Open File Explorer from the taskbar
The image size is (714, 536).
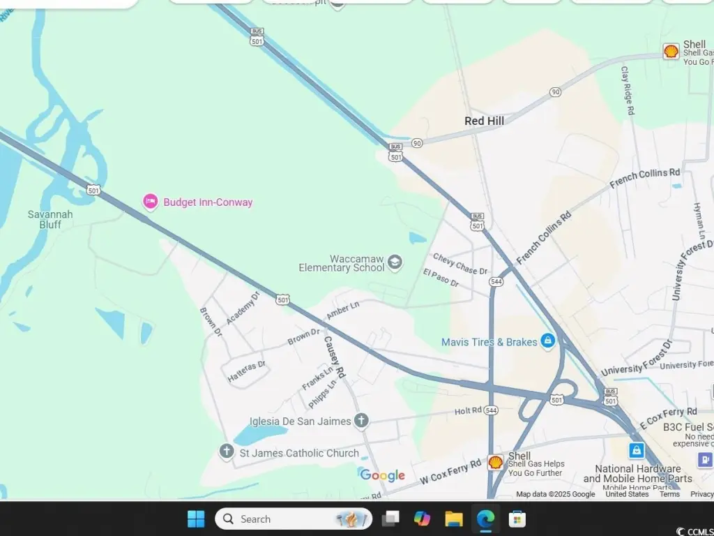click(454, 519)
